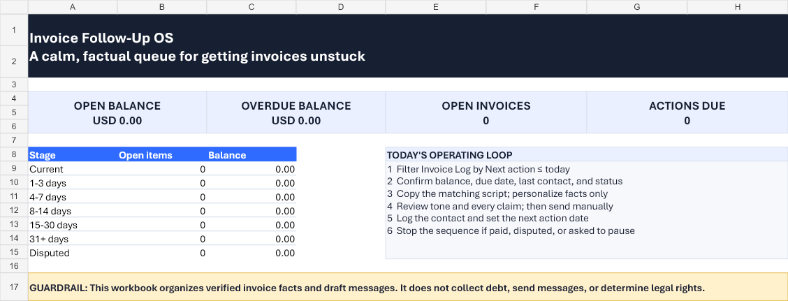Viewport: 788px width, 301px height.
Task: Click step 4 'Review tone and every claim'
Action: coord(500,207)
